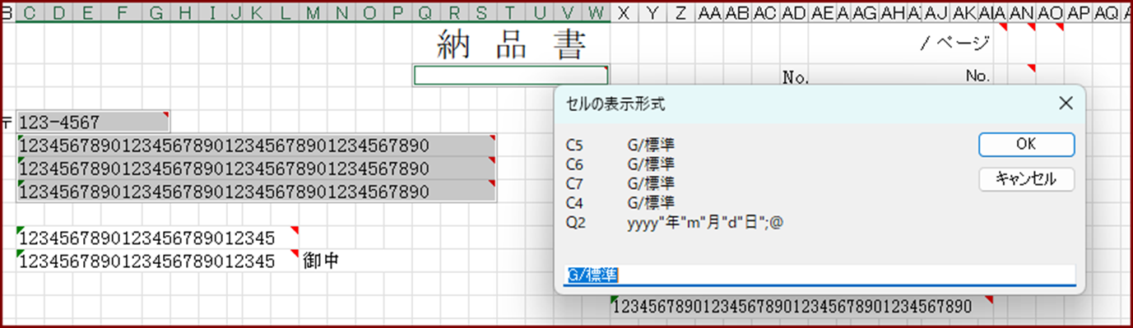This screenshot has width=1133, height=328.
Task: Select the AN column header
Action: point(1022,12)
